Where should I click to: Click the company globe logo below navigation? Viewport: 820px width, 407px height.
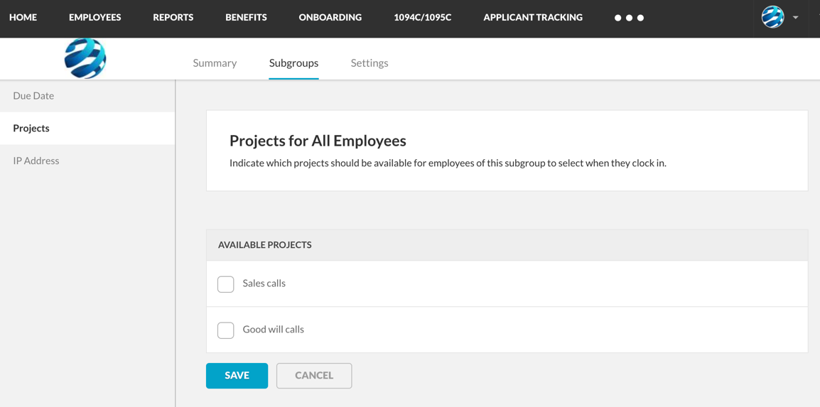[x=85, y=58]
